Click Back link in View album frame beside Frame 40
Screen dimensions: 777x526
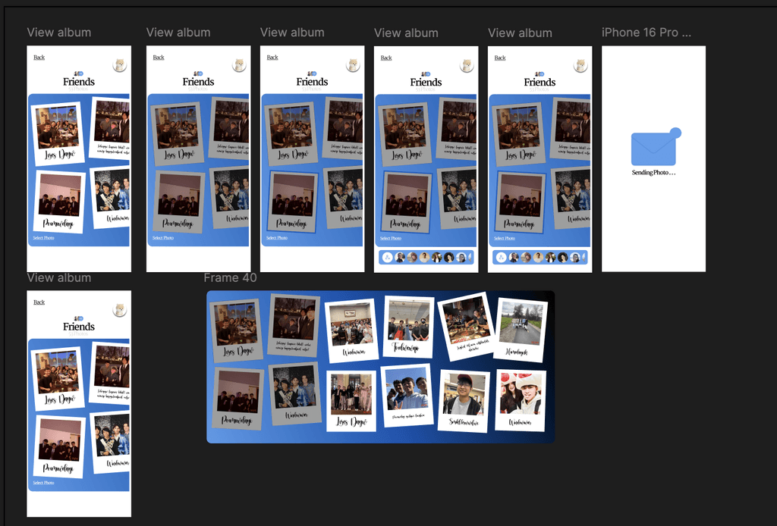pyautogui.click(x=39, y=302)
